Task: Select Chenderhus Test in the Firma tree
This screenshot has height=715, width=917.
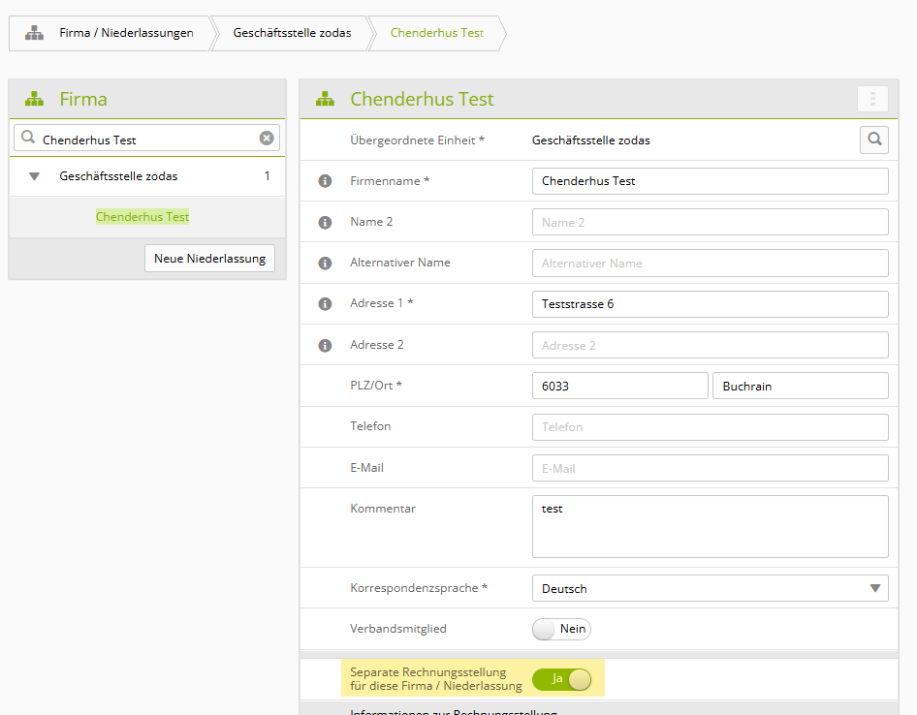Action: [142, 217]
